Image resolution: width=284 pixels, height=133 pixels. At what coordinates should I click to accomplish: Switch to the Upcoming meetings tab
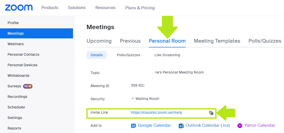click(99, 41)
